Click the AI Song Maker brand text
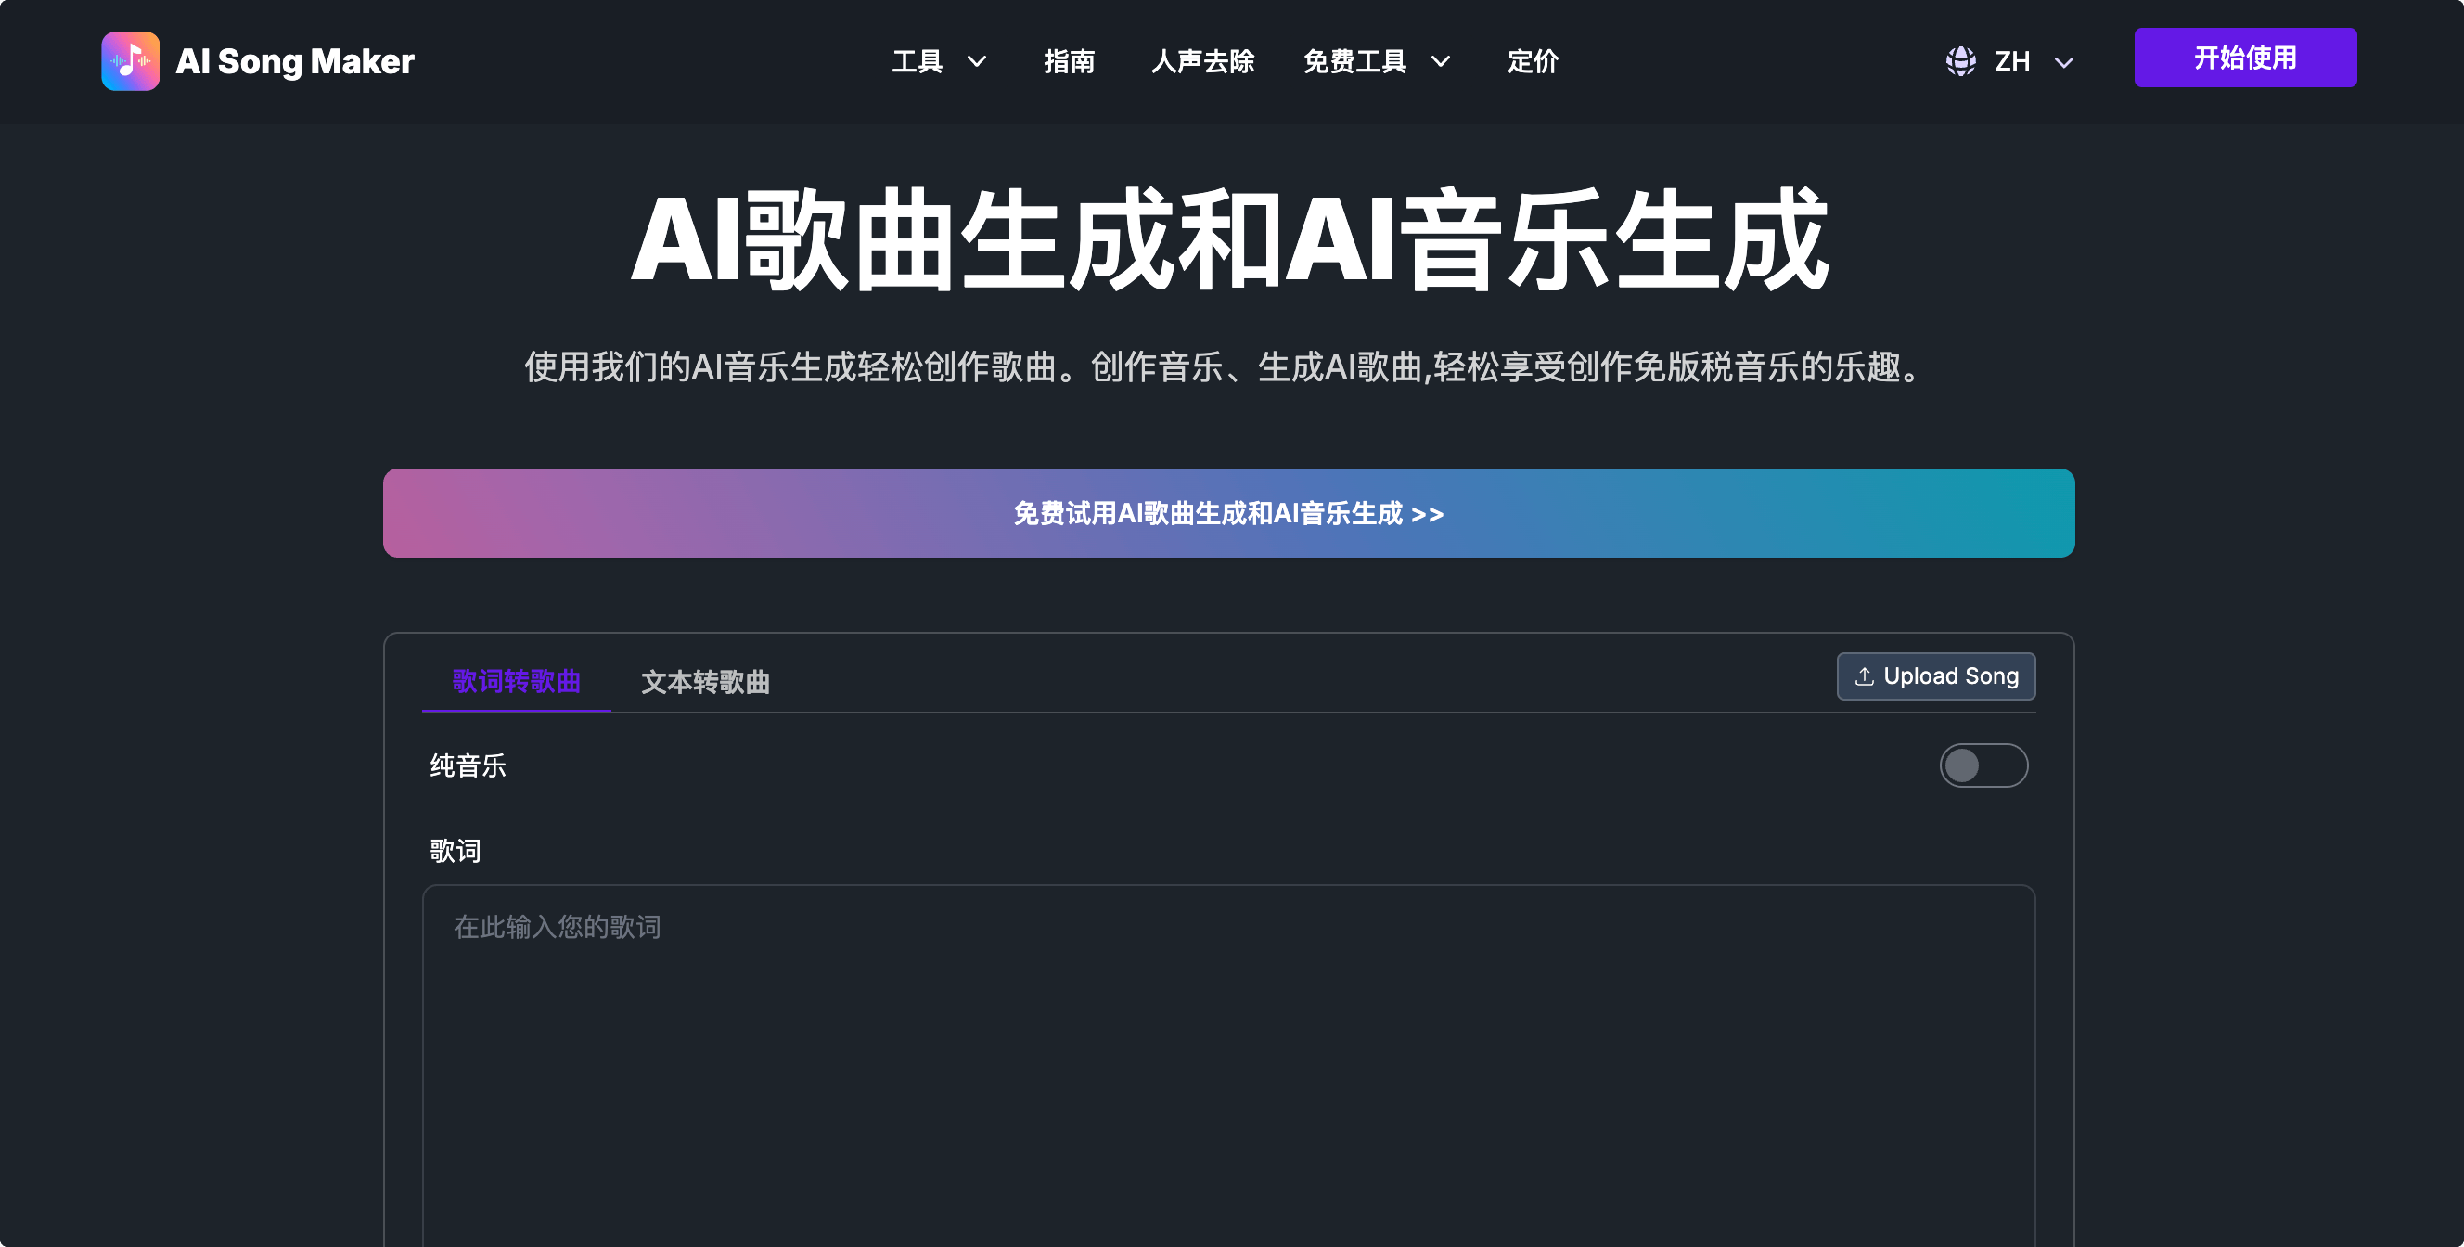This screenshot has width=2464, height=1247. pyautogui.click(x=295, y=61)
